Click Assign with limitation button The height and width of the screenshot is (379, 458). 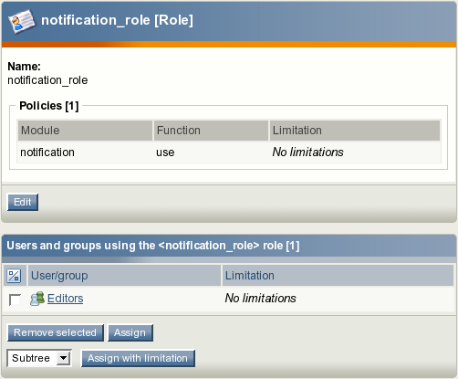pos(138,358)
